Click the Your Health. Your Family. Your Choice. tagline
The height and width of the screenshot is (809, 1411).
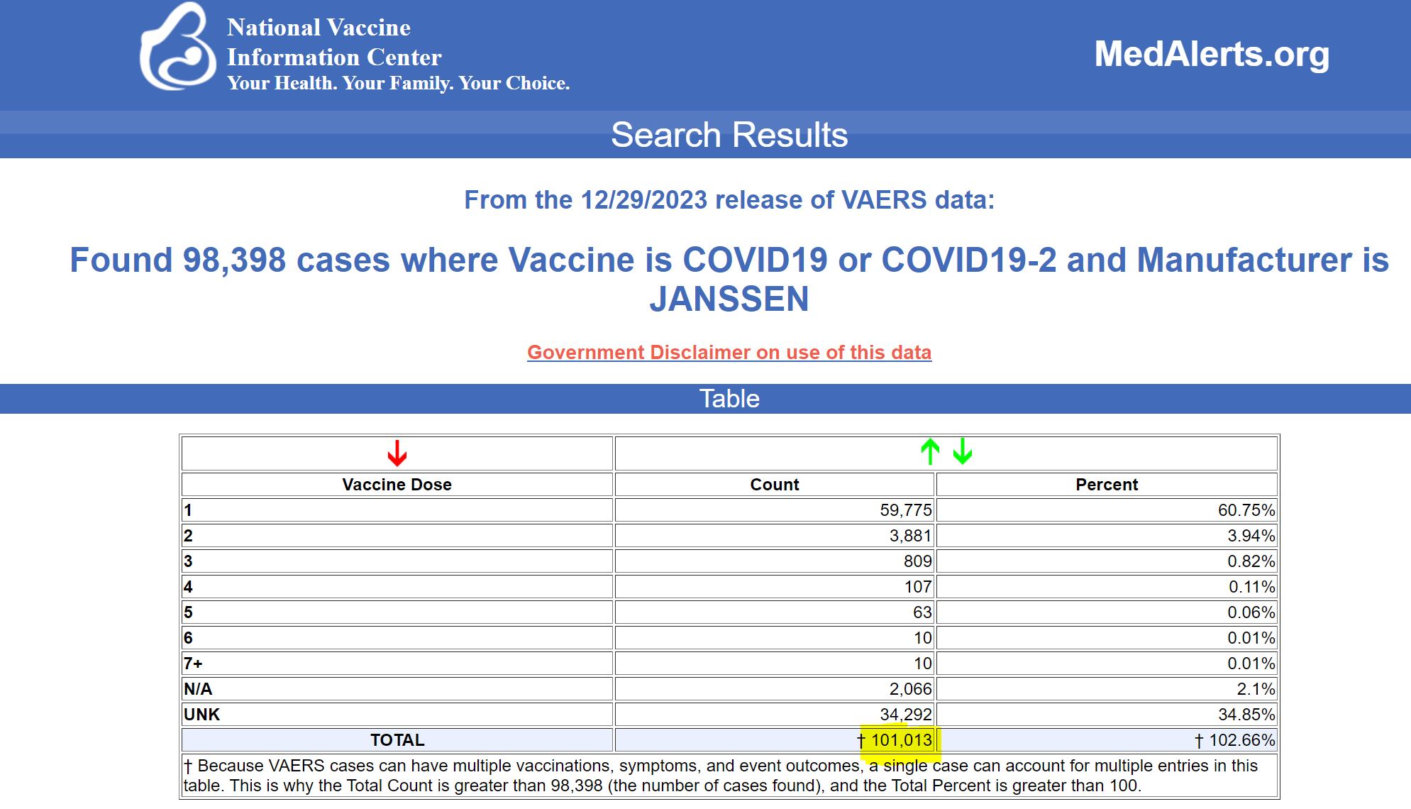point(399,83)
